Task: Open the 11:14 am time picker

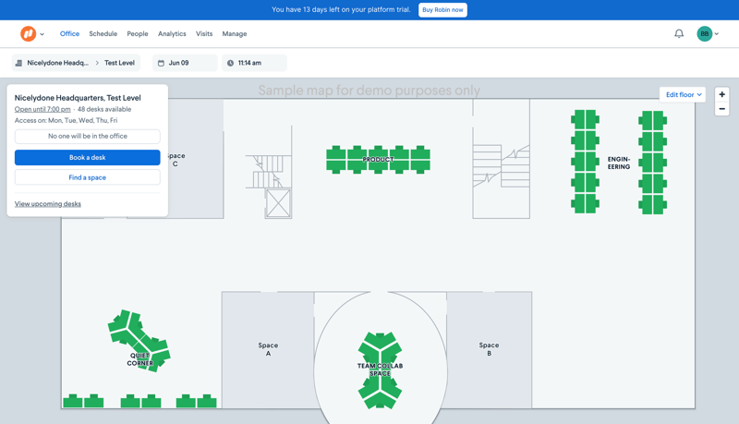Action: click(x=254, y=63)
